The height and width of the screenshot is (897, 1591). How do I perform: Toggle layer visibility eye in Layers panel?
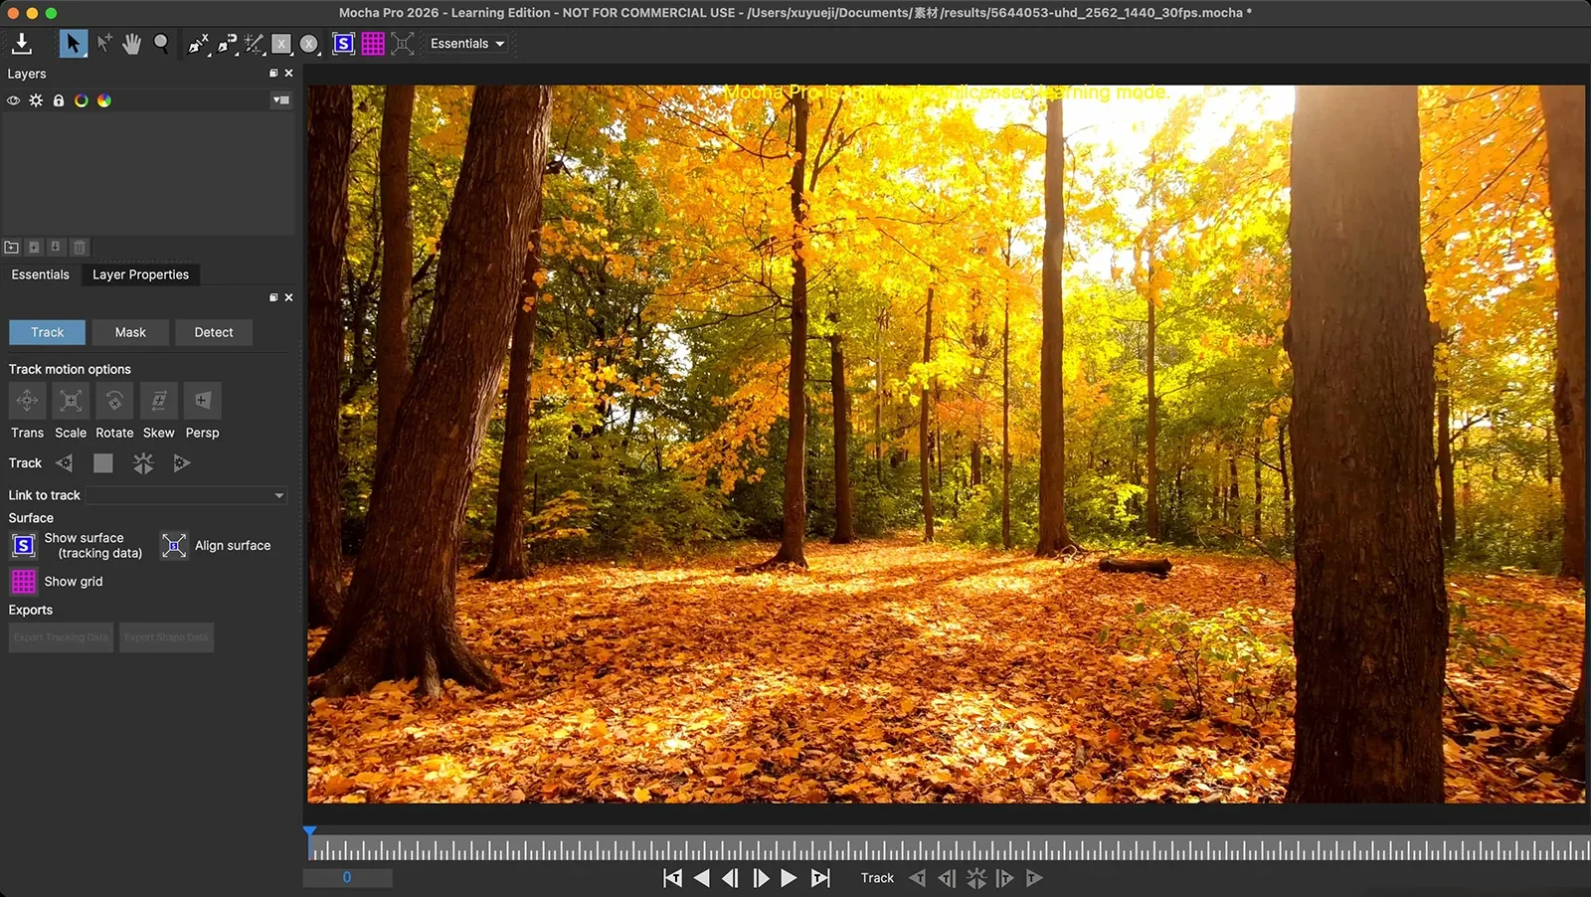[14, 100]
